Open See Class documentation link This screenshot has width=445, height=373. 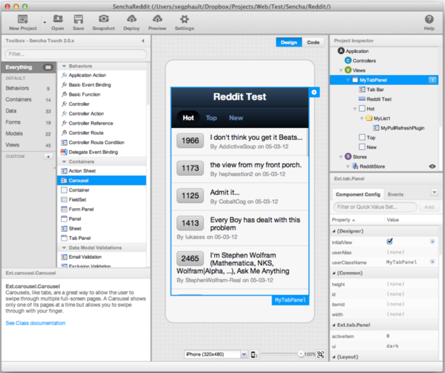35,323
